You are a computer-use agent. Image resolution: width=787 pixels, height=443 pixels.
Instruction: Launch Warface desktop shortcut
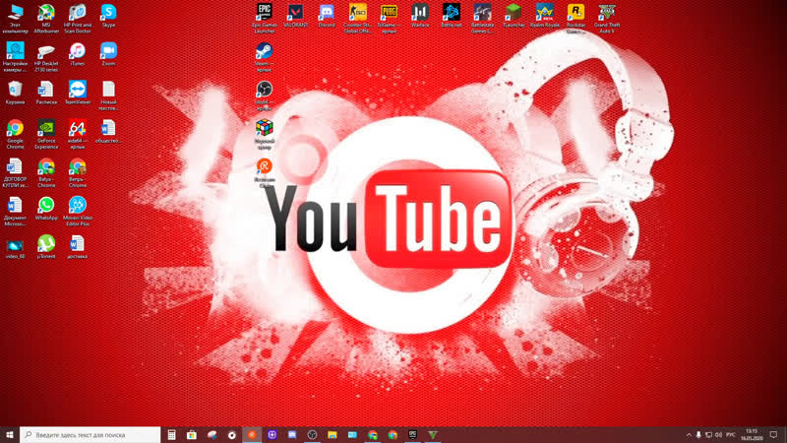click(420, 16)
